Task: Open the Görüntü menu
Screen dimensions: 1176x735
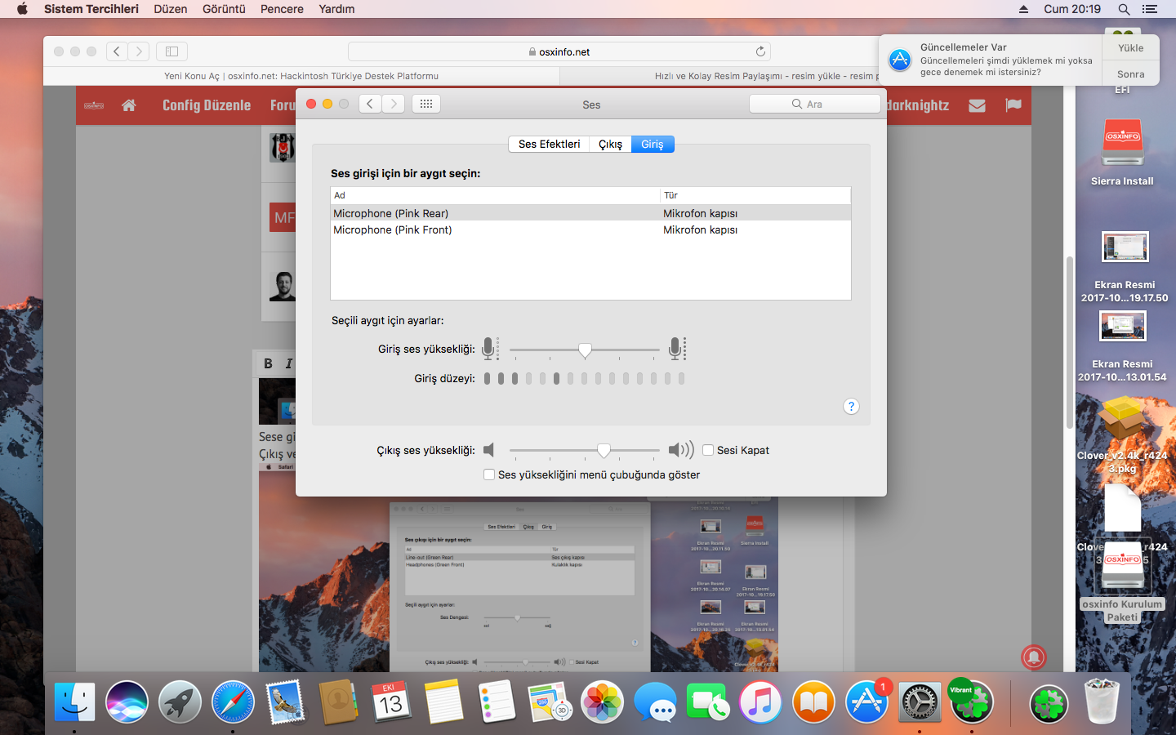Action: point(223,9)
